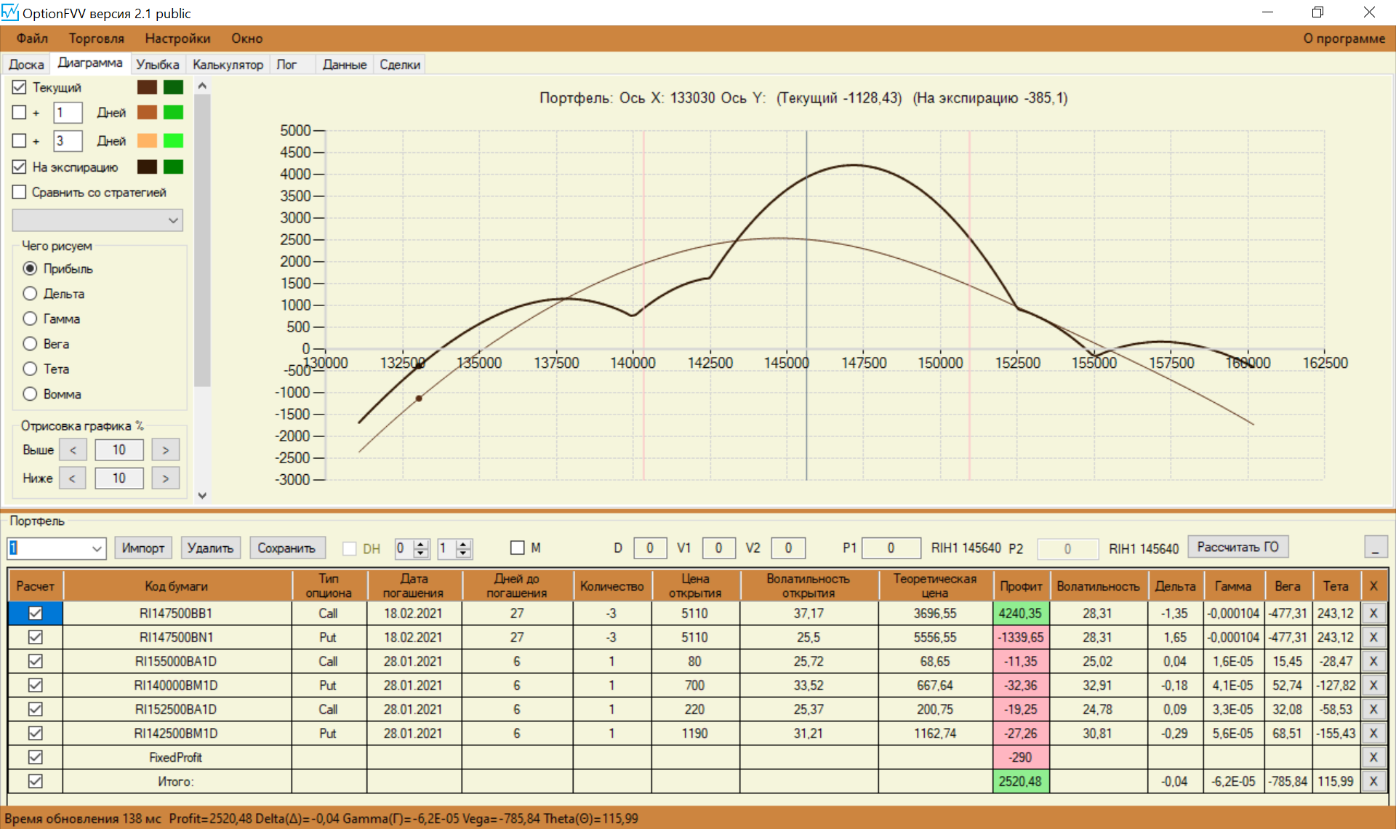Click the decrease arrow next to Выше percent
1396x829 pixels.
click(73, 450)
